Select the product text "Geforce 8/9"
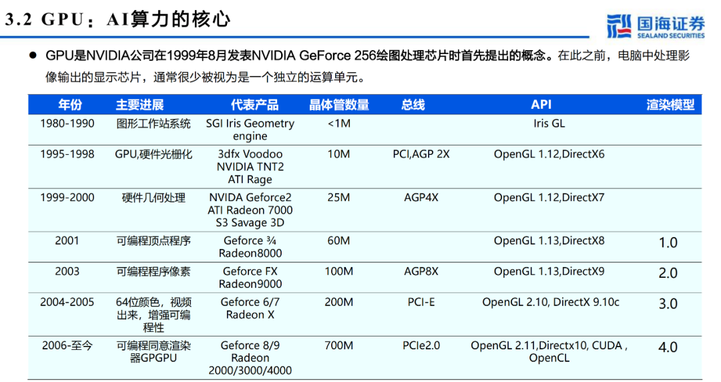Image resolution: width=721 pixels, height=382 pixels. (250, 346)
